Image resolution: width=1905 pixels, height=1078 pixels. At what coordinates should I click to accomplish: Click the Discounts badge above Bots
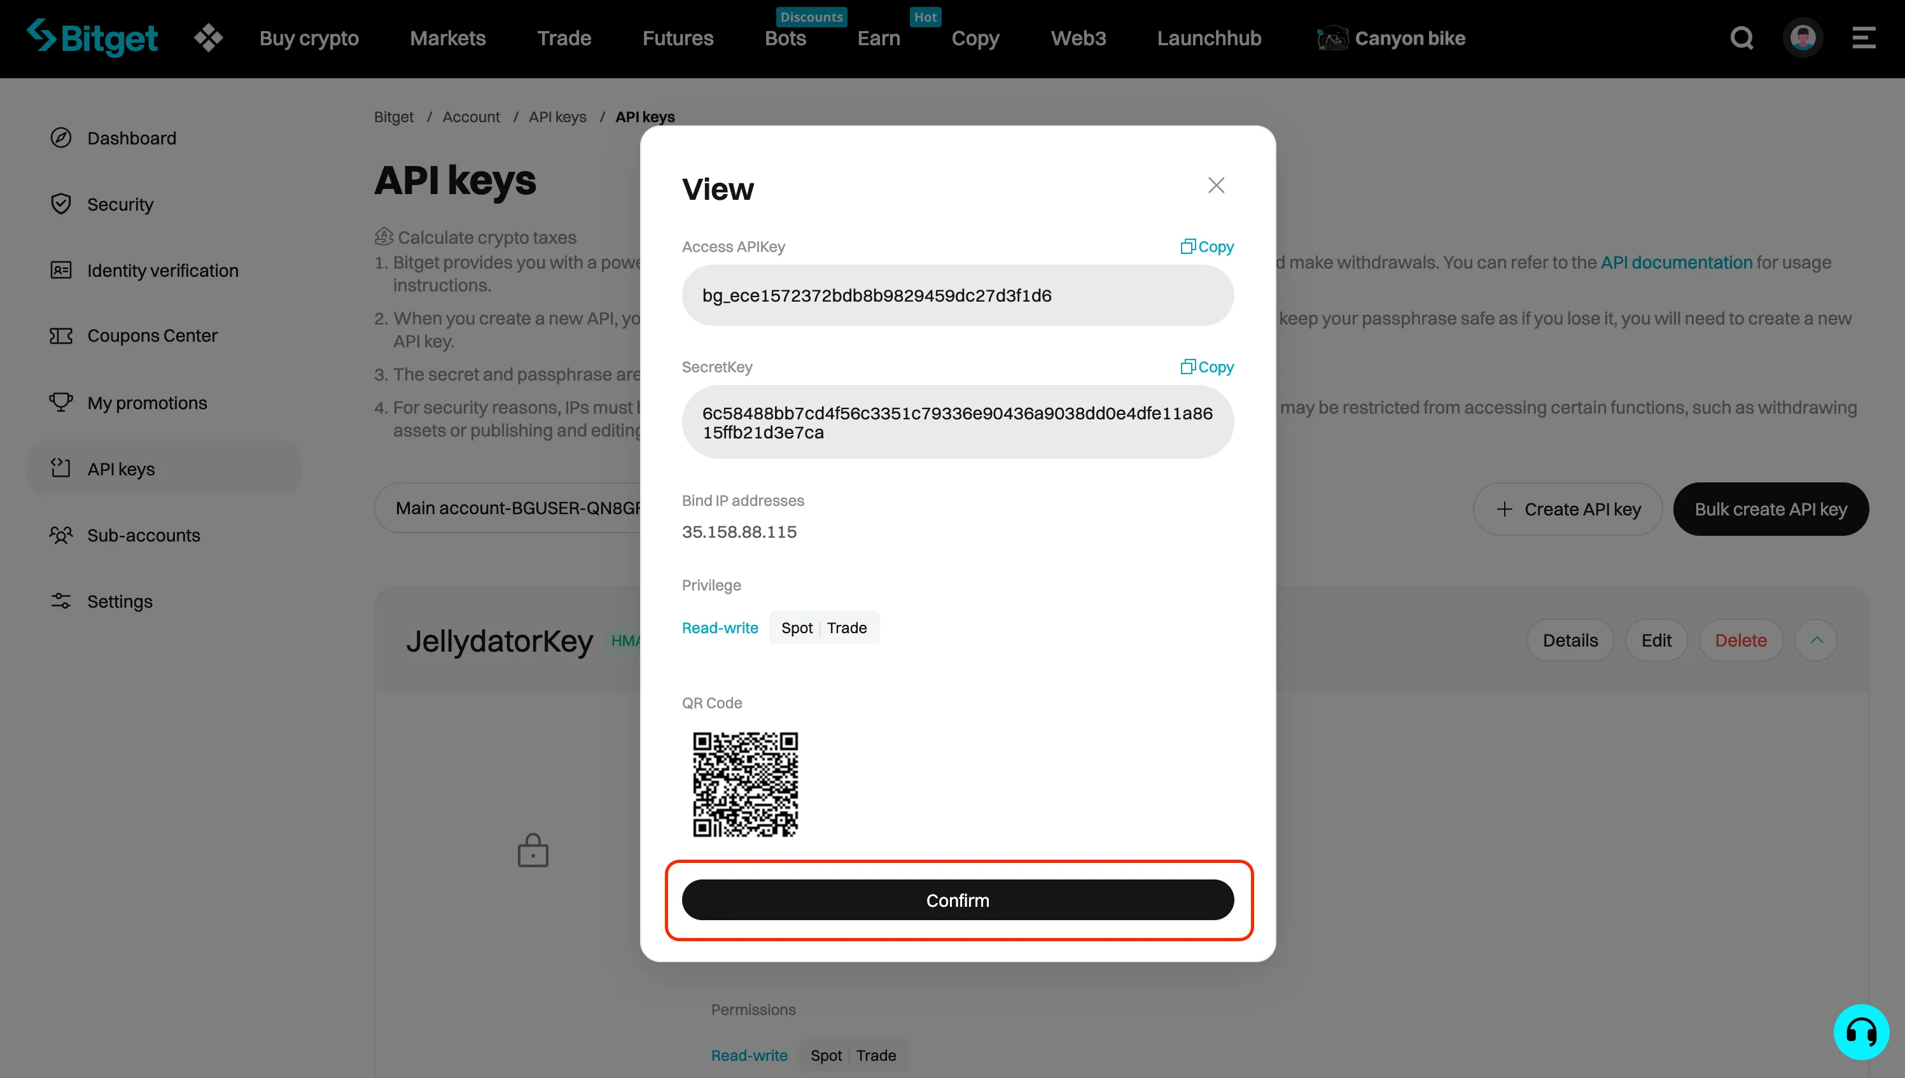tap(811, 17)
